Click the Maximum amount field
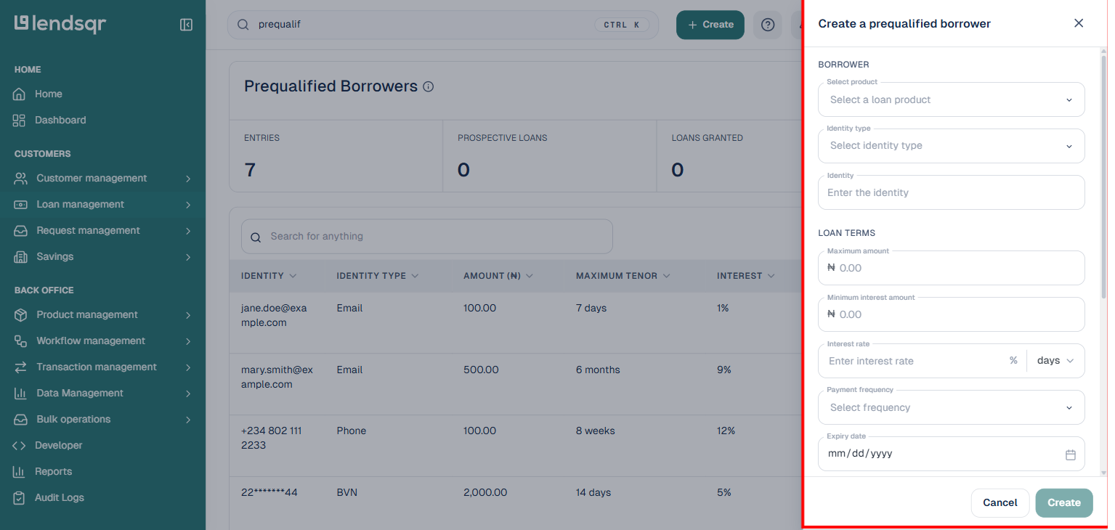Viewport: 1115px width, 530px height. coord(952,268)
